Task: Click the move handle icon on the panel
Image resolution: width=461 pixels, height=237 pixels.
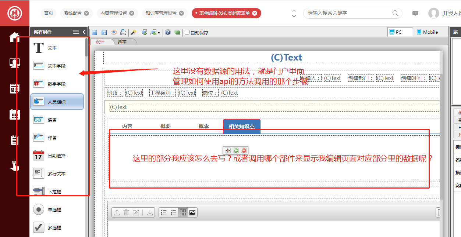Action: tap(228, 150)
